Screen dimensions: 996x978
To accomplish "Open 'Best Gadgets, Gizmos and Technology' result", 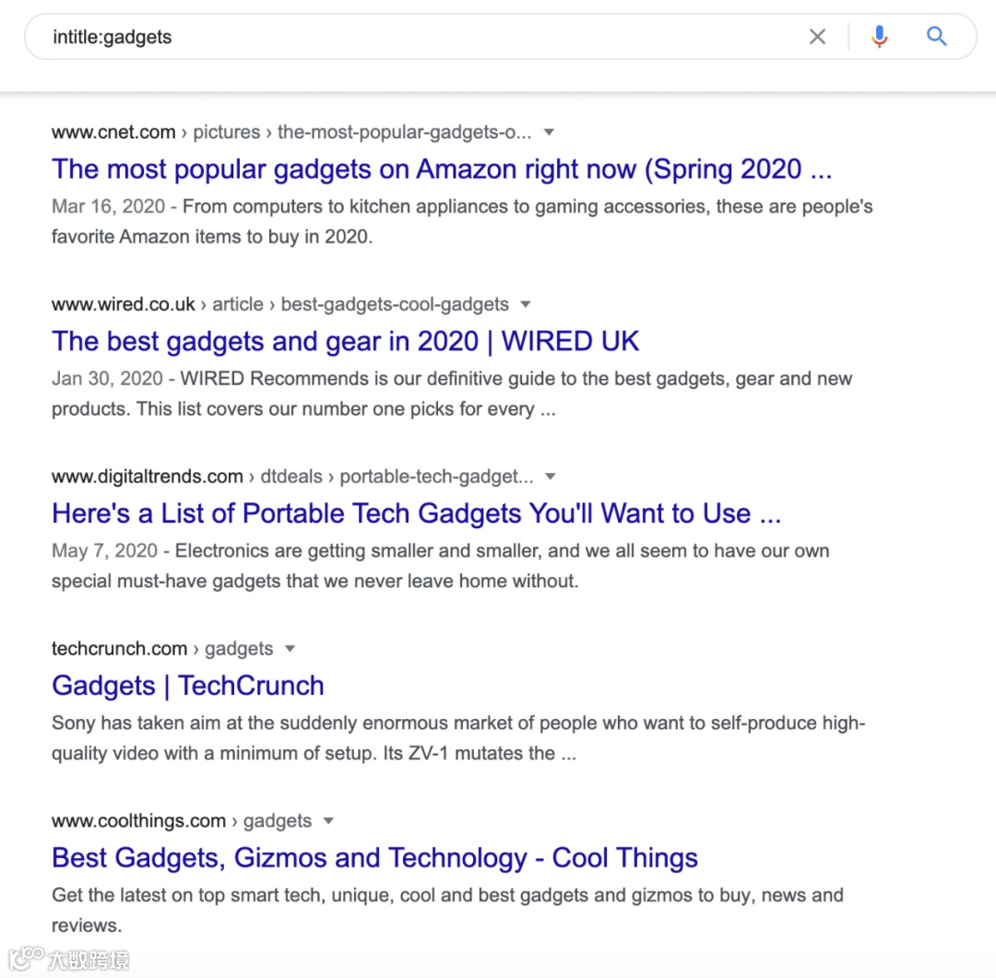I will point(374,857).
